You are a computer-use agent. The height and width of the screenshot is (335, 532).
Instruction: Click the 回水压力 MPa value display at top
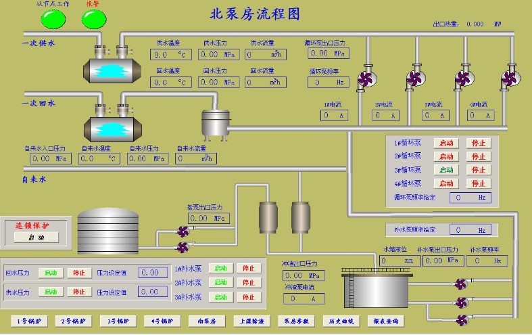(219, 82)
